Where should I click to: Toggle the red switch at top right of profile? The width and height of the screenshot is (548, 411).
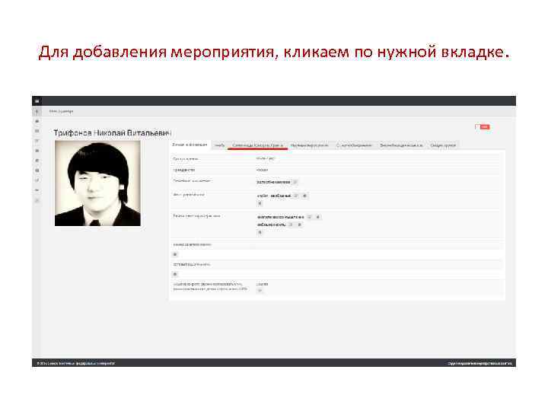coord(483,127)
